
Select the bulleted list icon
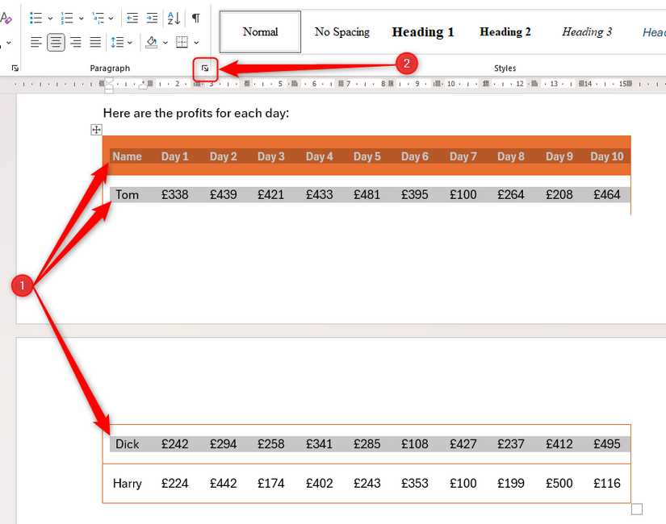pos(36,17)
